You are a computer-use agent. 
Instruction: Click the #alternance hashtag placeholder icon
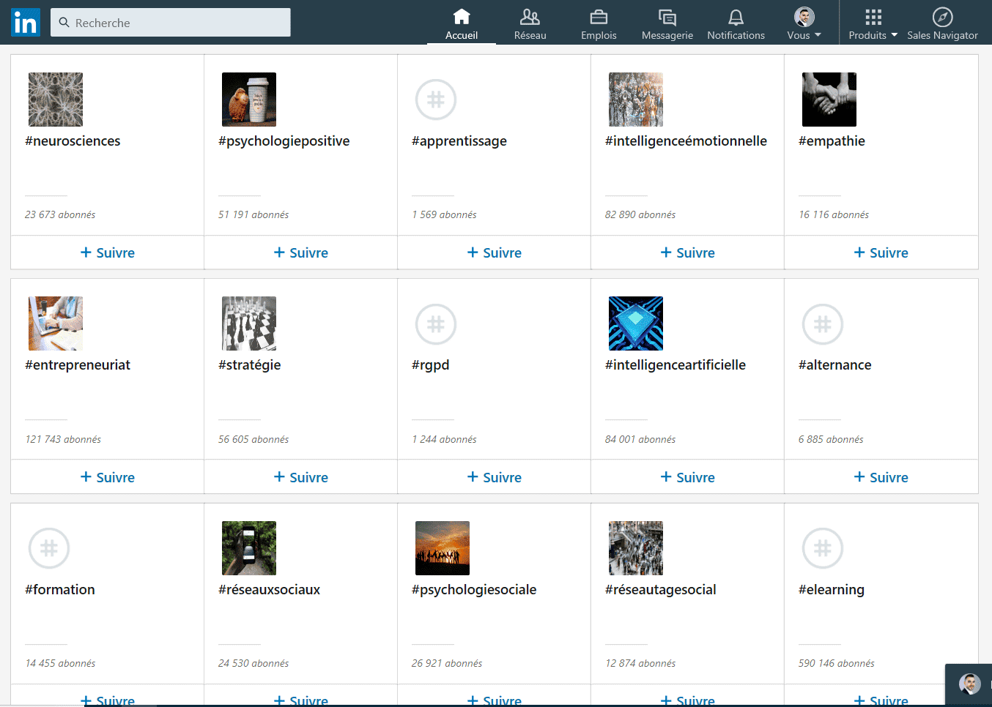coord(823,323)
